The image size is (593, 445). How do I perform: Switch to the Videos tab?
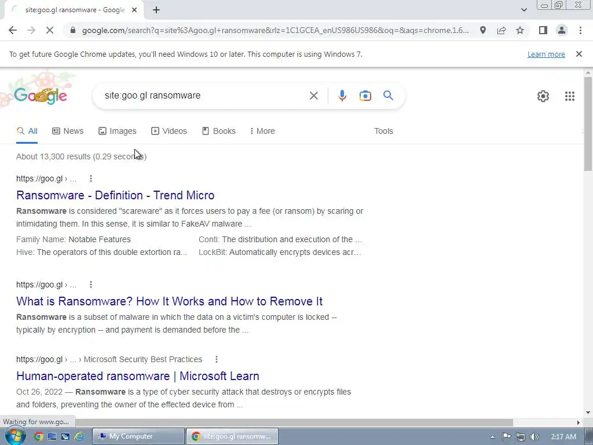tap(169, 131)
